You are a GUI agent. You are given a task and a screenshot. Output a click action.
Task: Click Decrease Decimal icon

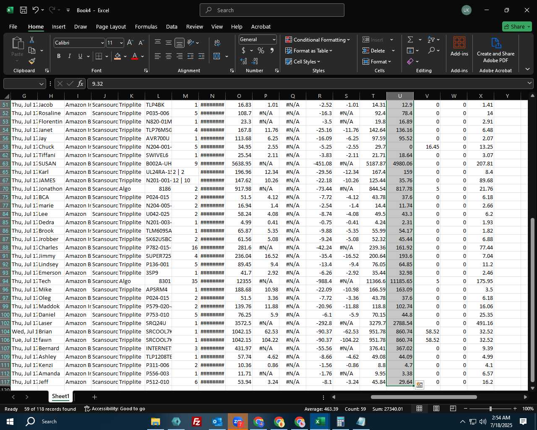coord(255,61)
